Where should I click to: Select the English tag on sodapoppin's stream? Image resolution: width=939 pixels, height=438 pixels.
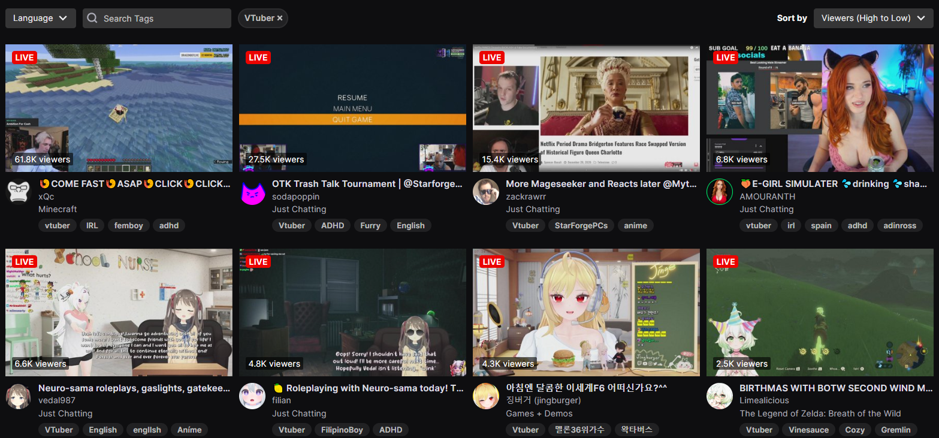tap(410, 226)
